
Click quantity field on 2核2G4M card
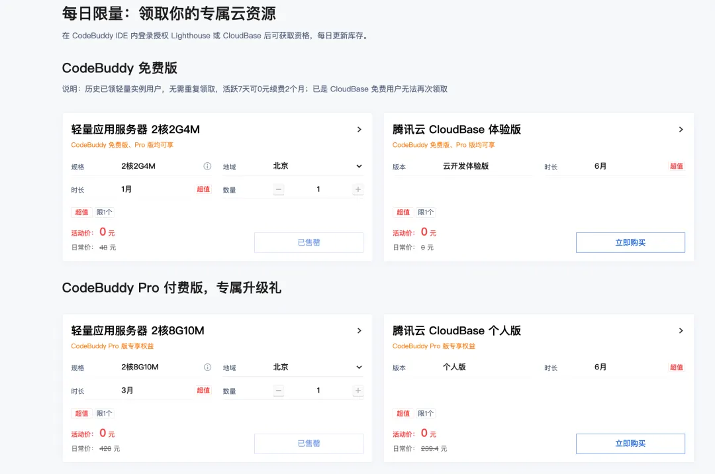point(318,189)
